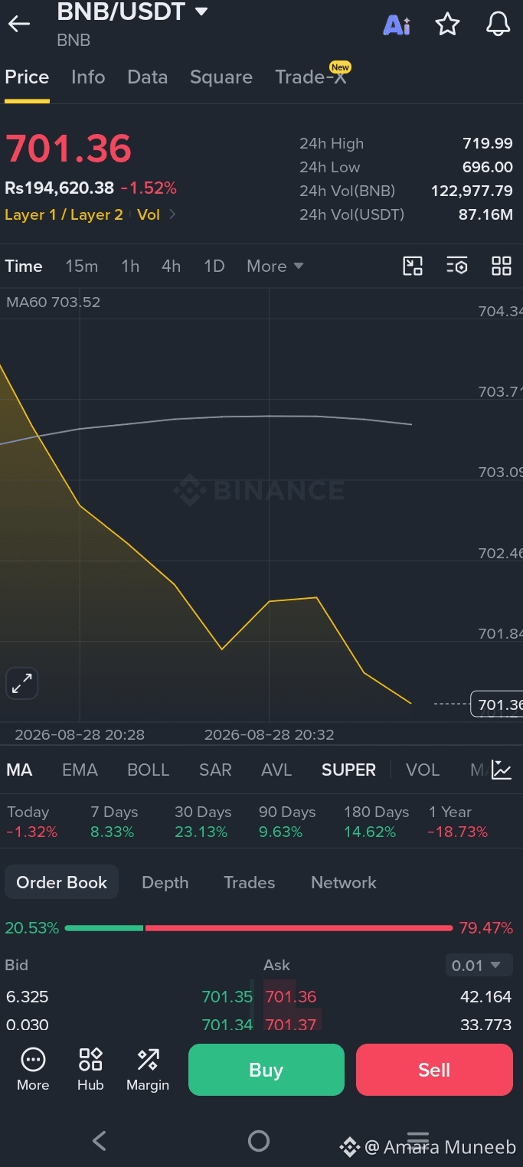This screenshot has width=523, height=1167.
Task: Open the grid layout icon
Action: coord(502,266)
